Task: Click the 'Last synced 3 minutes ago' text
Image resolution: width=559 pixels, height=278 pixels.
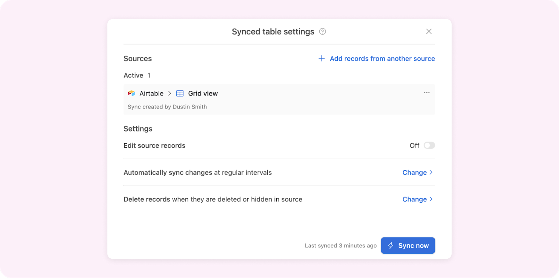Action: point(340,246)
